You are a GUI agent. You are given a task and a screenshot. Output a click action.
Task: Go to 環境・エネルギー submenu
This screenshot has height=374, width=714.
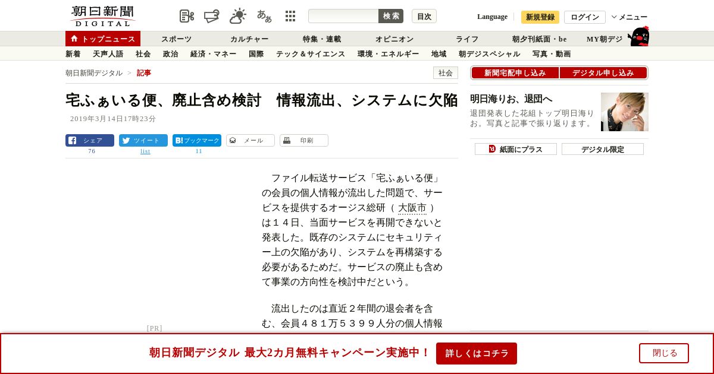pos(389,54)
